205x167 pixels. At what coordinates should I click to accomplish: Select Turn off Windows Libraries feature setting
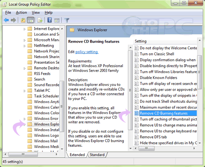click(168, 72)
